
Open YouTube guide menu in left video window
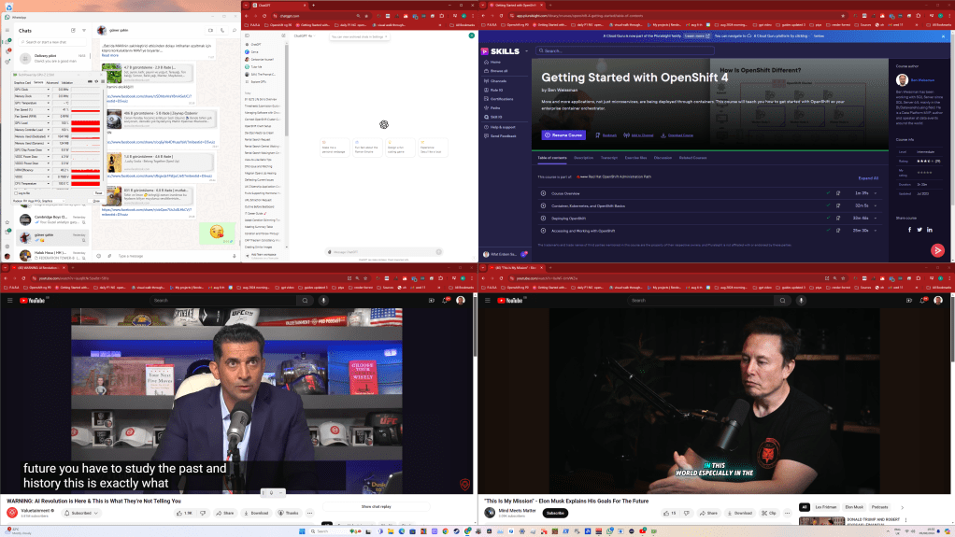pos(9,300)
